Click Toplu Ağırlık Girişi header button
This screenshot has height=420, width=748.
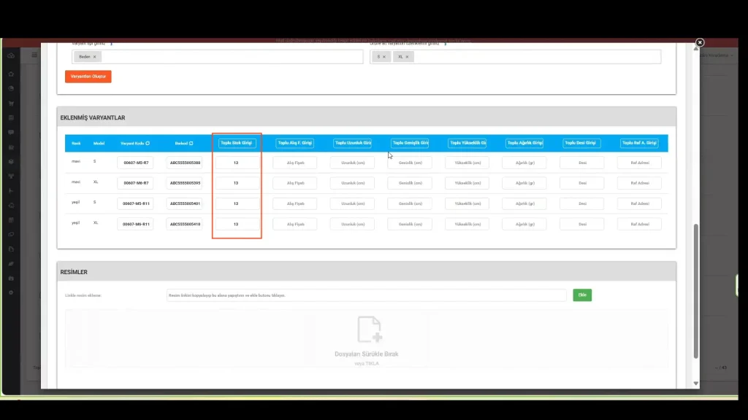[524, 143]
